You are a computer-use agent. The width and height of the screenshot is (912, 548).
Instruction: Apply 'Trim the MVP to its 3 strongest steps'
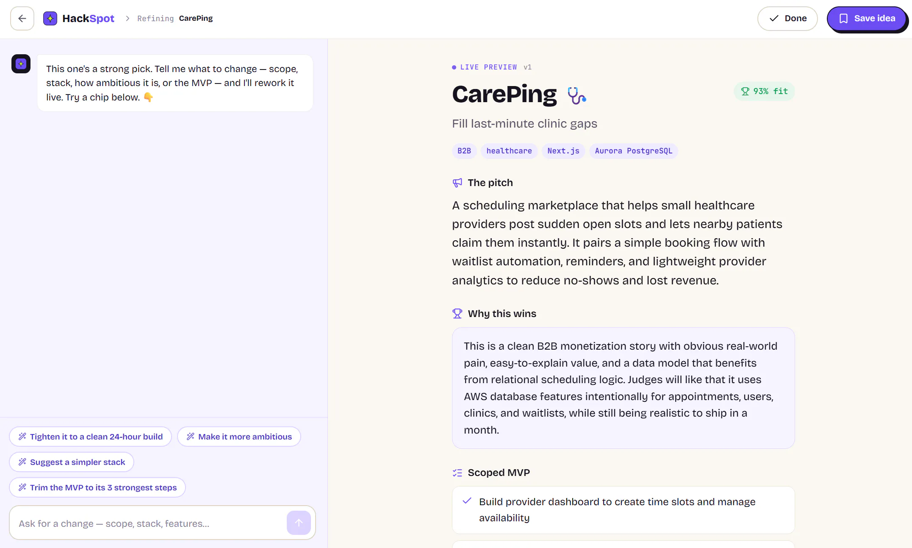pyautogui.click(x=97, y=487)
